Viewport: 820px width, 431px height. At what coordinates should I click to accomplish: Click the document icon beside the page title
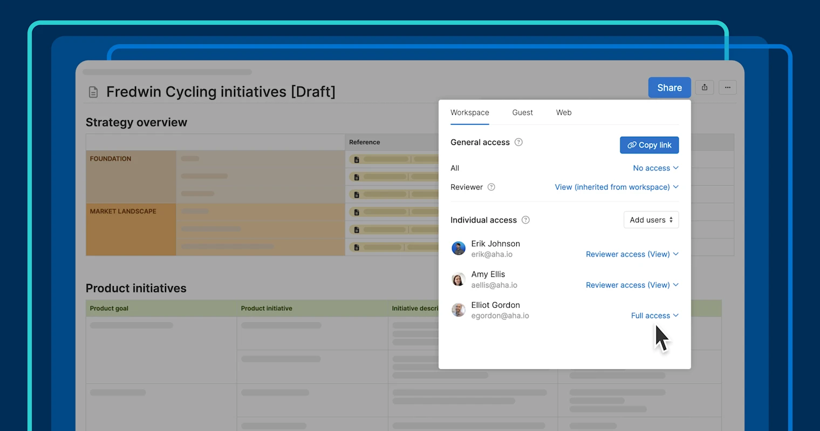[93, 92]
